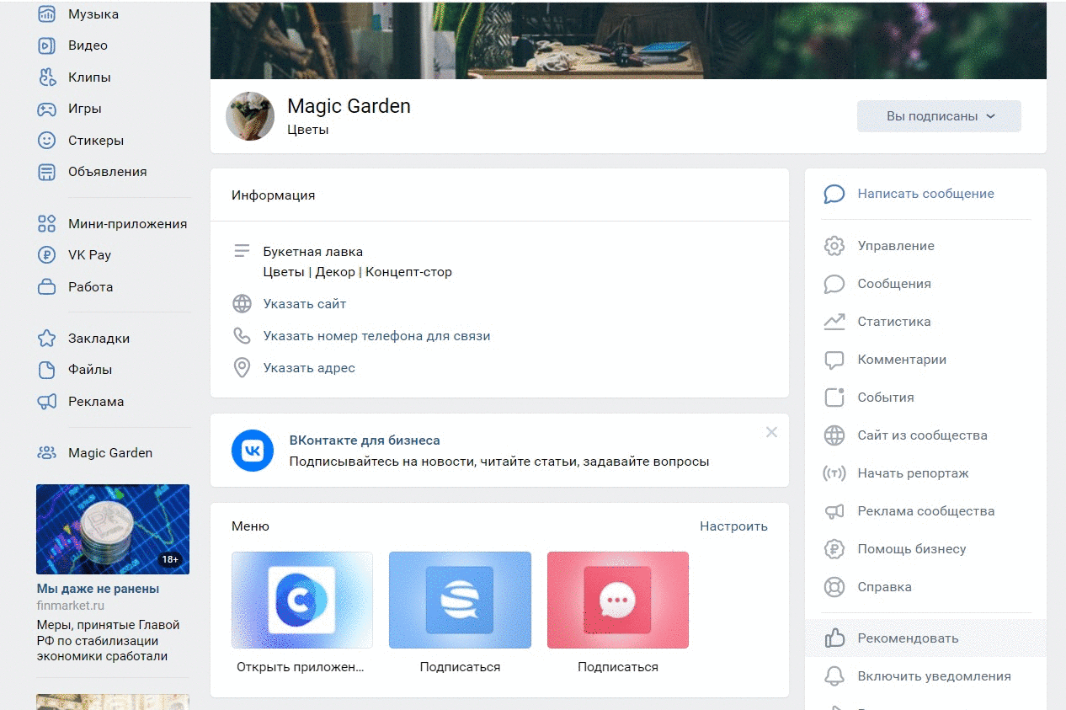Click the VK Pay ruble icon
The image size is (1066, 710).
click(46, 255)
